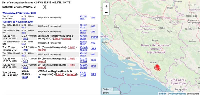
Task: Open coordinates 43.149 / 18.033
Action: (x=84, y=49)
